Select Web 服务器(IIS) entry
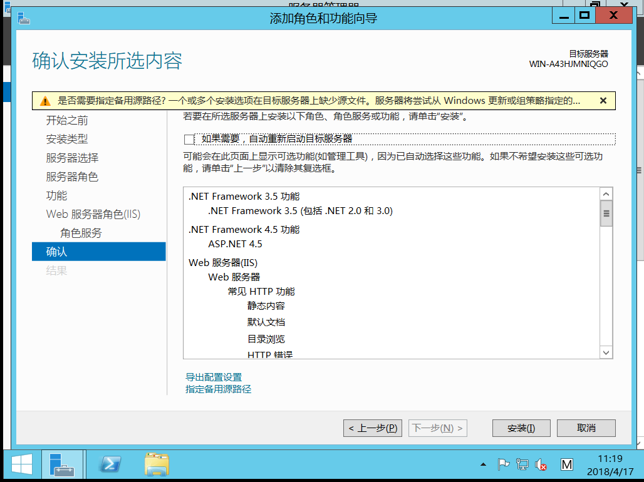This screenshot has width=644, height=482. point(223,263)
